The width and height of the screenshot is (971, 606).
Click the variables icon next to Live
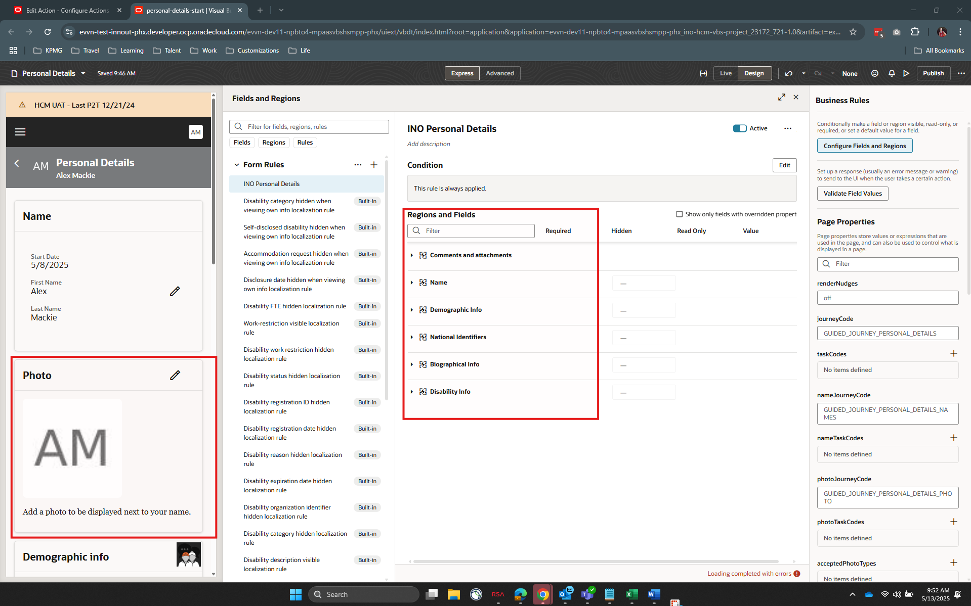703,73
